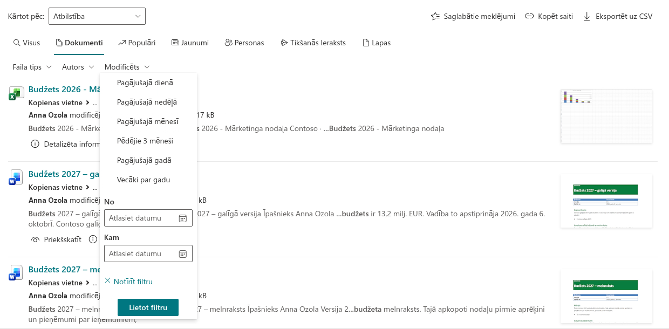Click the No date input field
Screen dimensions: 669x329
[x=148, y=218]
